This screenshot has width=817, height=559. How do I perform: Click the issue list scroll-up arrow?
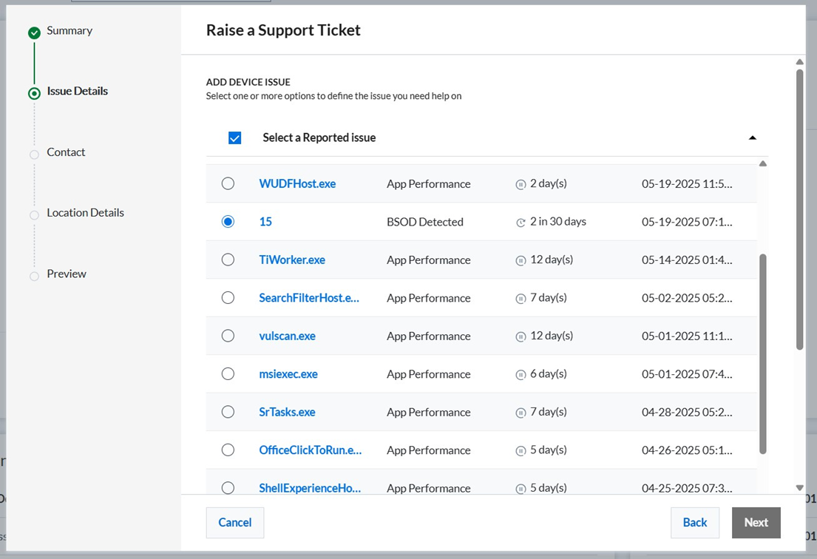coord(763,163)
